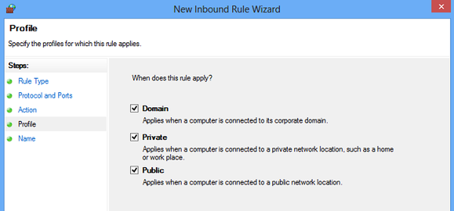
Task: Click green bullet beside Profile step
Action: click(x=10, y=125)
